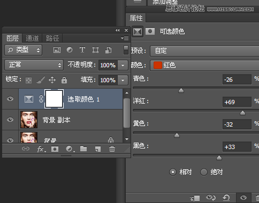Click the 青色 value field -26
259x203 pixels.
tap(237, 80)
